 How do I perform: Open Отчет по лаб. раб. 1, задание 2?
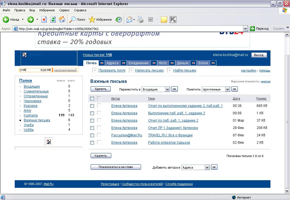click(173, 121)
